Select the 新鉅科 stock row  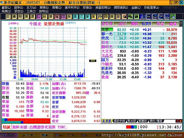coord(139,68)
